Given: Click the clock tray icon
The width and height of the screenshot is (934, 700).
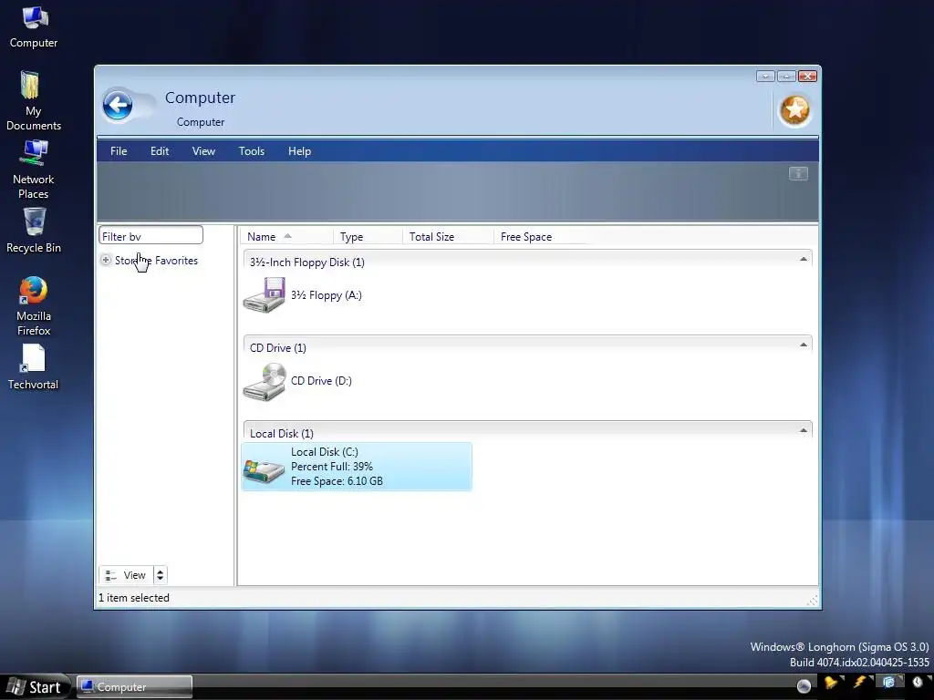Looking at the screenshot, I should [918, 682].
